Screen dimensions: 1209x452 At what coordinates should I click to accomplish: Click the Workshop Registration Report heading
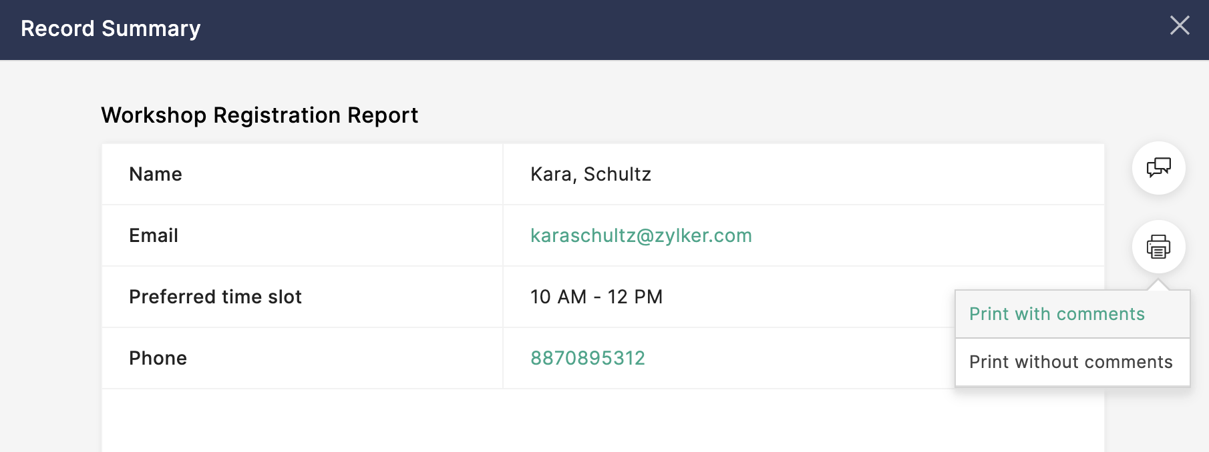[x=259, y=115]
